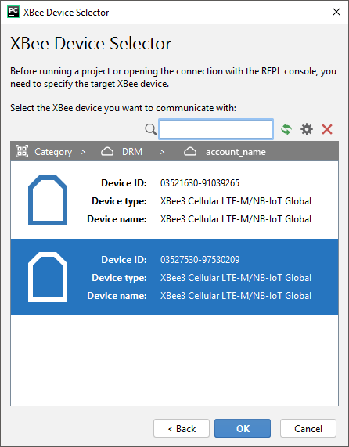Click the Category icon in breadcrumb
The image size is (349, 447).
pyautogui.click(x=22, y=151)
